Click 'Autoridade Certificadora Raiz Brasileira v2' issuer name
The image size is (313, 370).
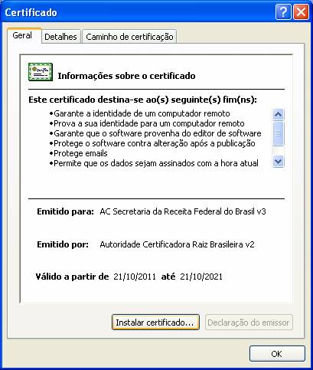(x=177, y=244)
